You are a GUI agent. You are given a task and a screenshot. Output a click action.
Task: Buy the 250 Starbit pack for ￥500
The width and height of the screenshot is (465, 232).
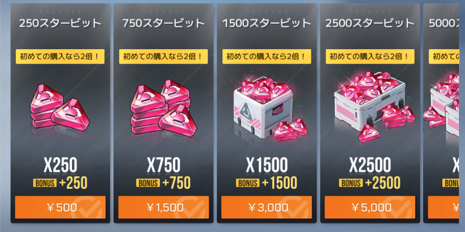pyautogui.click(x=60, y=207)
